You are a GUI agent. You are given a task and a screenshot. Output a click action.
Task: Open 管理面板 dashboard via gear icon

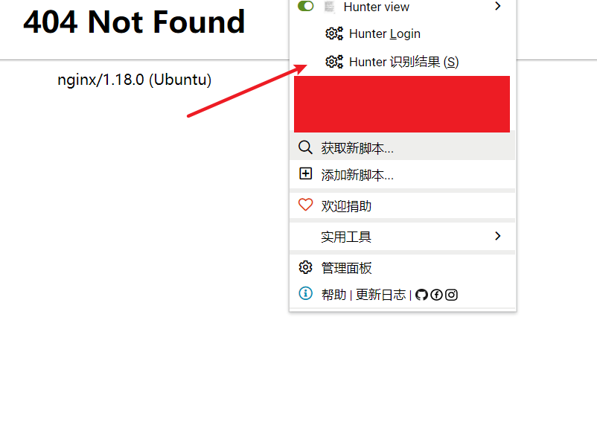click(x=305, y=267)
